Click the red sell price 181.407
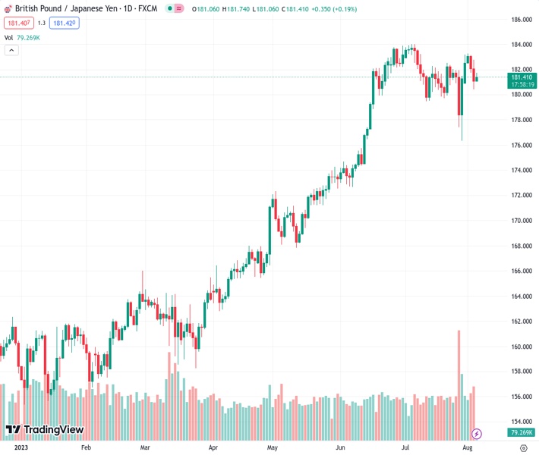This screenshot has height=455, width=539. 19,23
